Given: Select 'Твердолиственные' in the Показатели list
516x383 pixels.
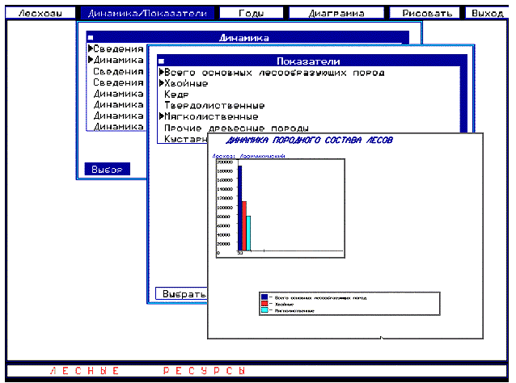Looking at the screenshot, I should 214,105.
